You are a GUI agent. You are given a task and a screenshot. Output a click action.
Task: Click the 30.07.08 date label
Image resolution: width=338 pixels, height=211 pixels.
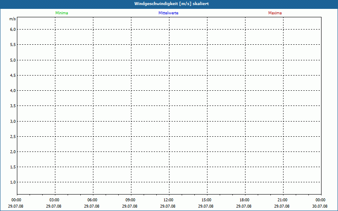click(320, 206)
